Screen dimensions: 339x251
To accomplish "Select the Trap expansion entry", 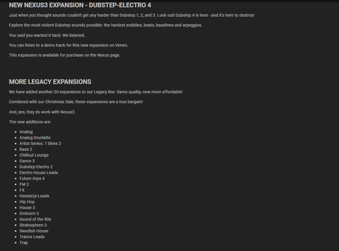I will point(24,243).
